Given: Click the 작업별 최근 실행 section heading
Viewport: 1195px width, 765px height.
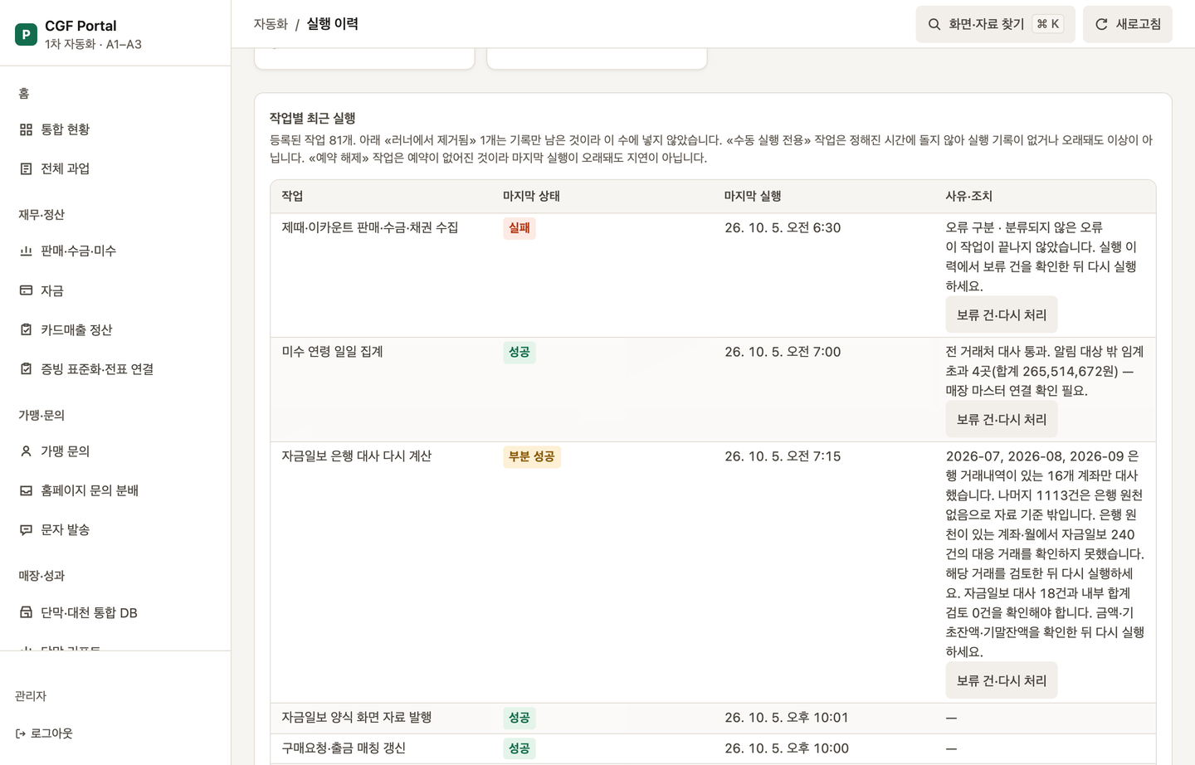Looking at the screenshot, I should click(313, 118).
